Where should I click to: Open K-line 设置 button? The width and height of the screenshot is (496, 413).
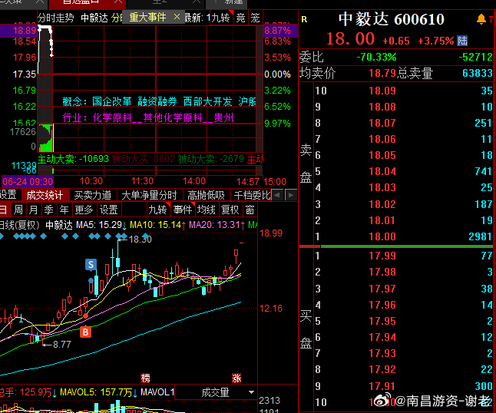[108, 210]
